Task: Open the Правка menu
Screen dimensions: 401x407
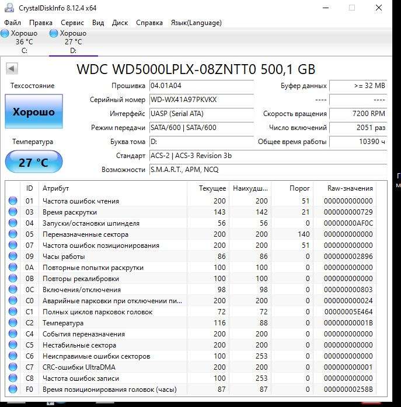Action: tap(40, 23)
